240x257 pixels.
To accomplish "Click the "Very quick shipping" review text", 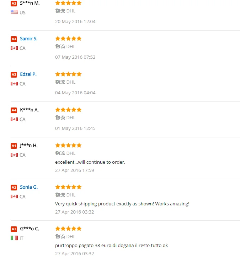I will coord(122,204).
